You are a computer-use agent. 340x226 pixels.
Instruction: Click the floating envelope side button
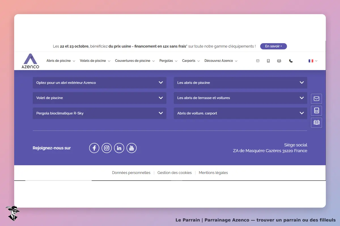point(316,99)
